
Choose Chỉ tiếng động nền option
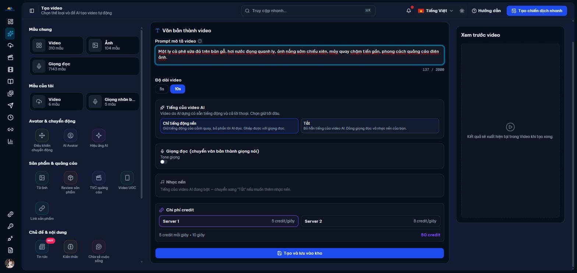(x=229, y=126)
